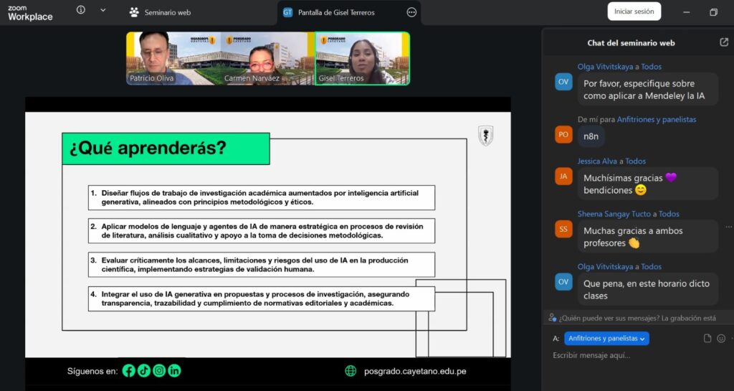
Task: Click Olga Vitvitskaya's OV avatar on Mendeley message
Action: tap(563, 82)
